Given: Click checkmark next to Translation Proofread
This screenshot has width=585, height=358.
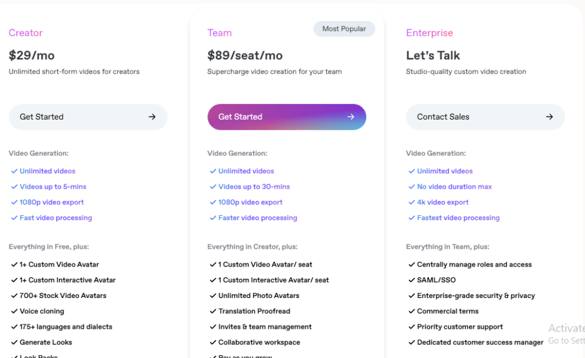Looking at the screenshot, I should pyautogui.click(x=213, y=311).
